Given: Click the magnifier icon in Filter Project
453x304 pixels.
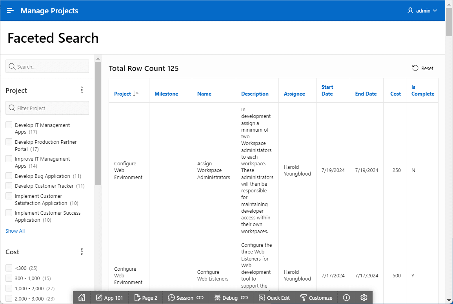Looking at the screenshot, I should pyautogui.click(x=12, y=108).
